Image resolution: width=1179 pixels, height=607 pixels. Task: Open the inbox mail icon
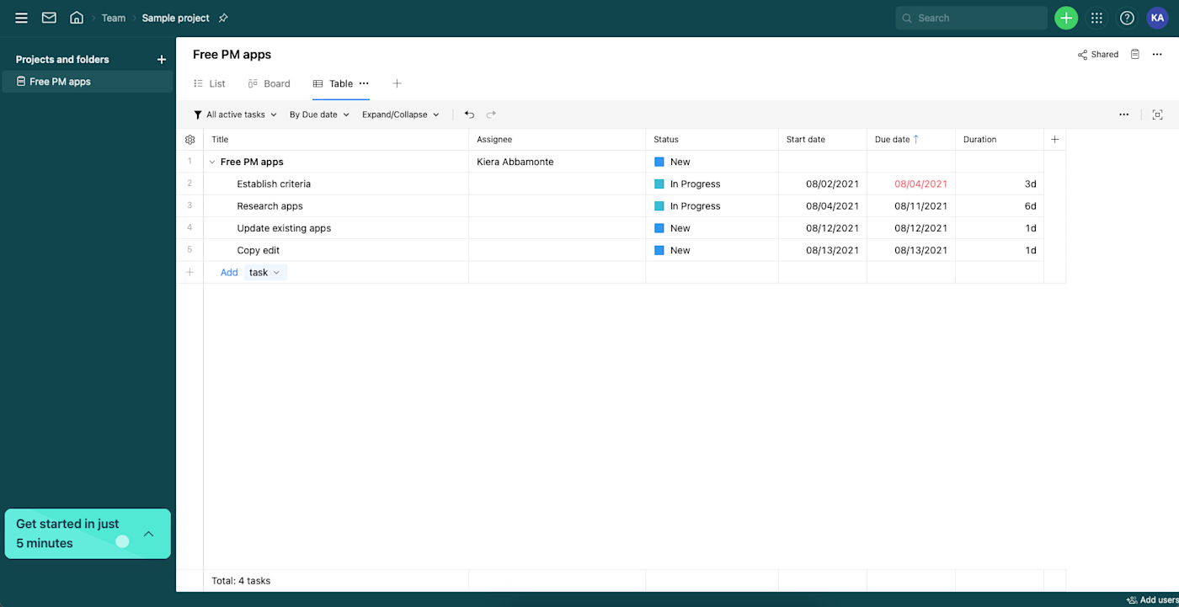(49, 18)
